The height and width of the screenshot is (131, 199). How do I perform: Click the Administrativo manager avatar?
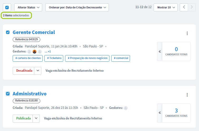tap(126, 108)
